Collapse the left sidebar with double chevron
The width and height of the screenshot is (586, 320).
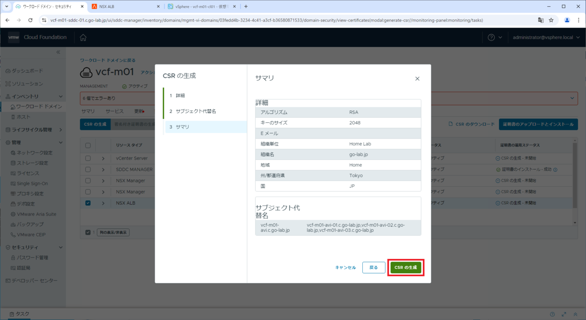point(58,52)
